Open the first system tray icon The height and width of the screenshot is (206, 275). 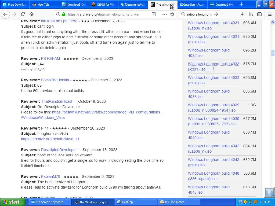click(x=240, y=202)
